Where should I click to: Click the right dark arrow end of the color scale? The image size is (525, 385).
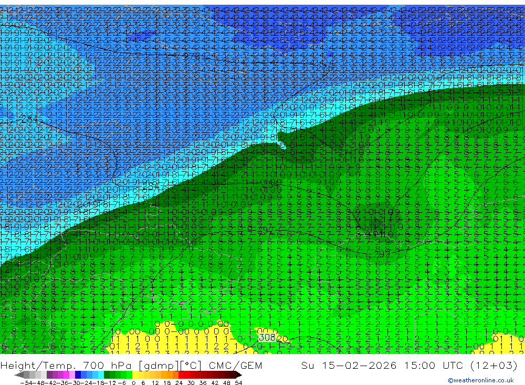coord(239,375)
